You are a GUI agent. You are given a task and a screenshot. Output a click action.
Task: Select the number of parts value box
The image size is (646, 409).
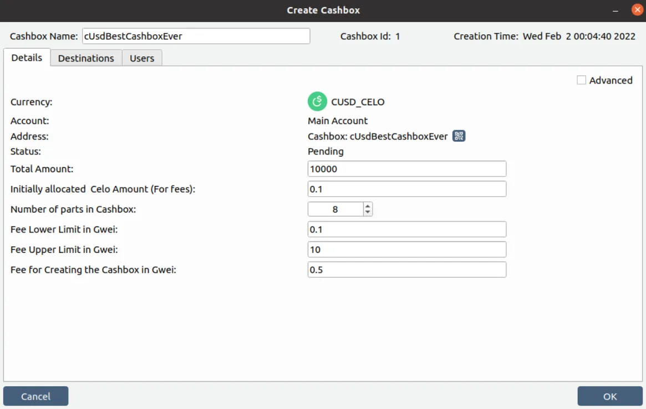[335, 209]
